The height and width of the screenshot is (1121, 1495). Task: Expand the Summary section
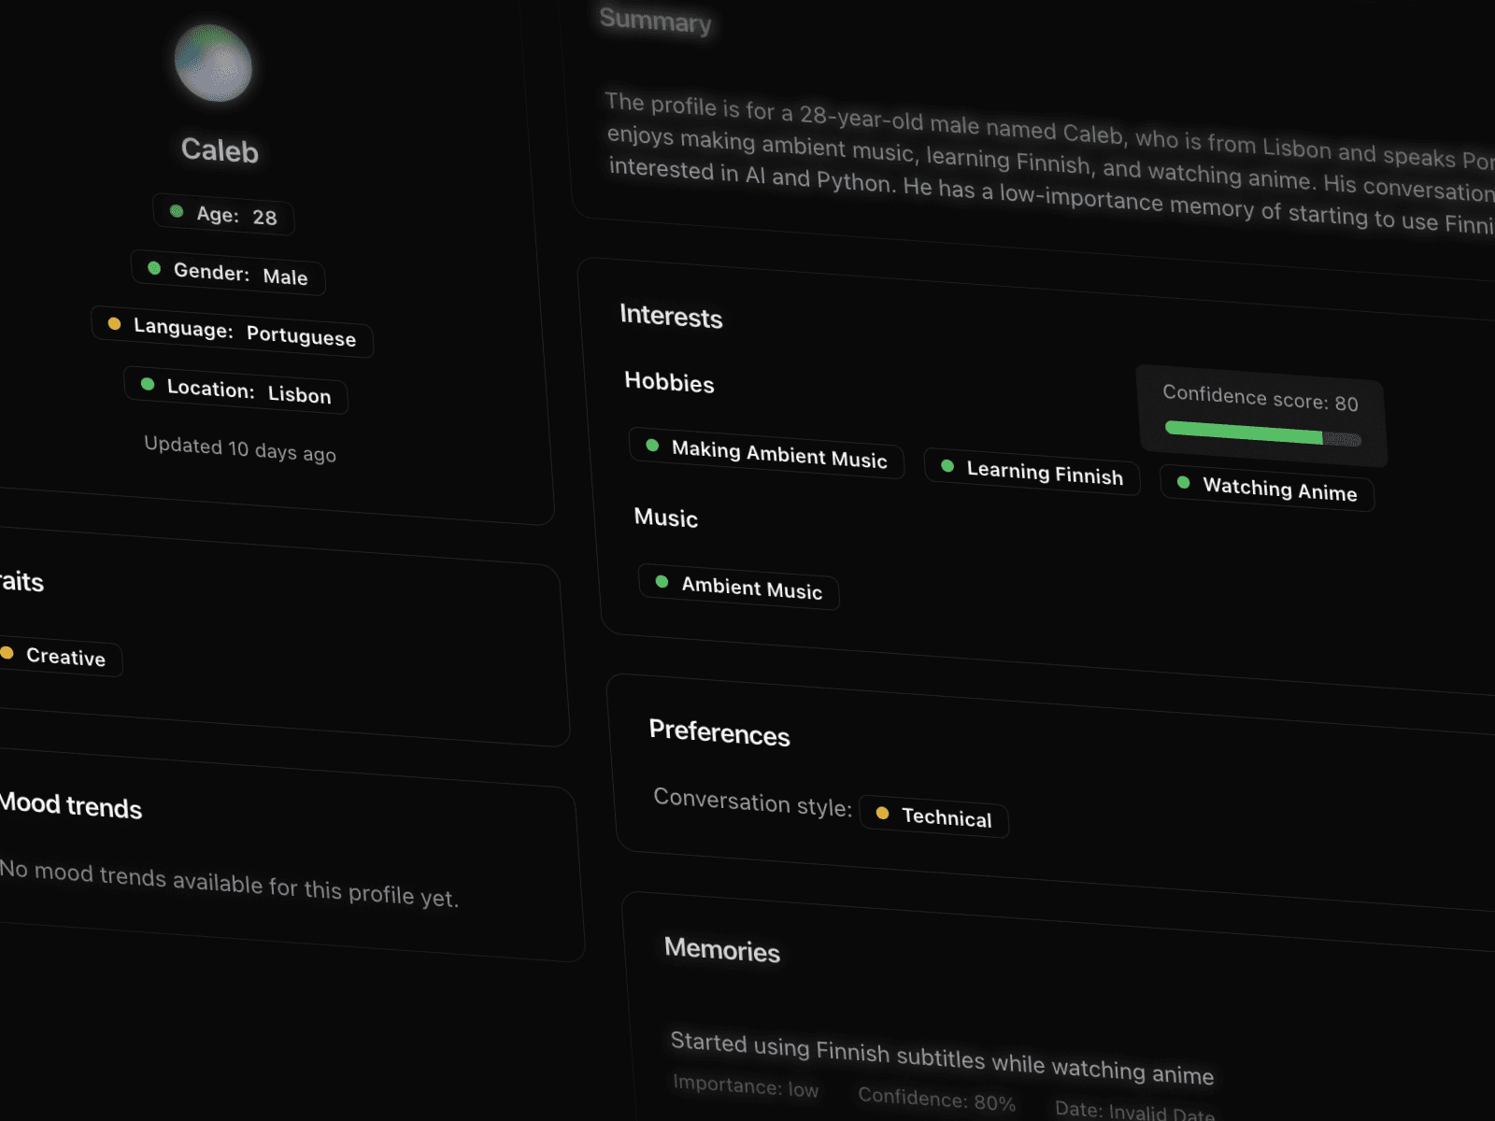(656, 23)
